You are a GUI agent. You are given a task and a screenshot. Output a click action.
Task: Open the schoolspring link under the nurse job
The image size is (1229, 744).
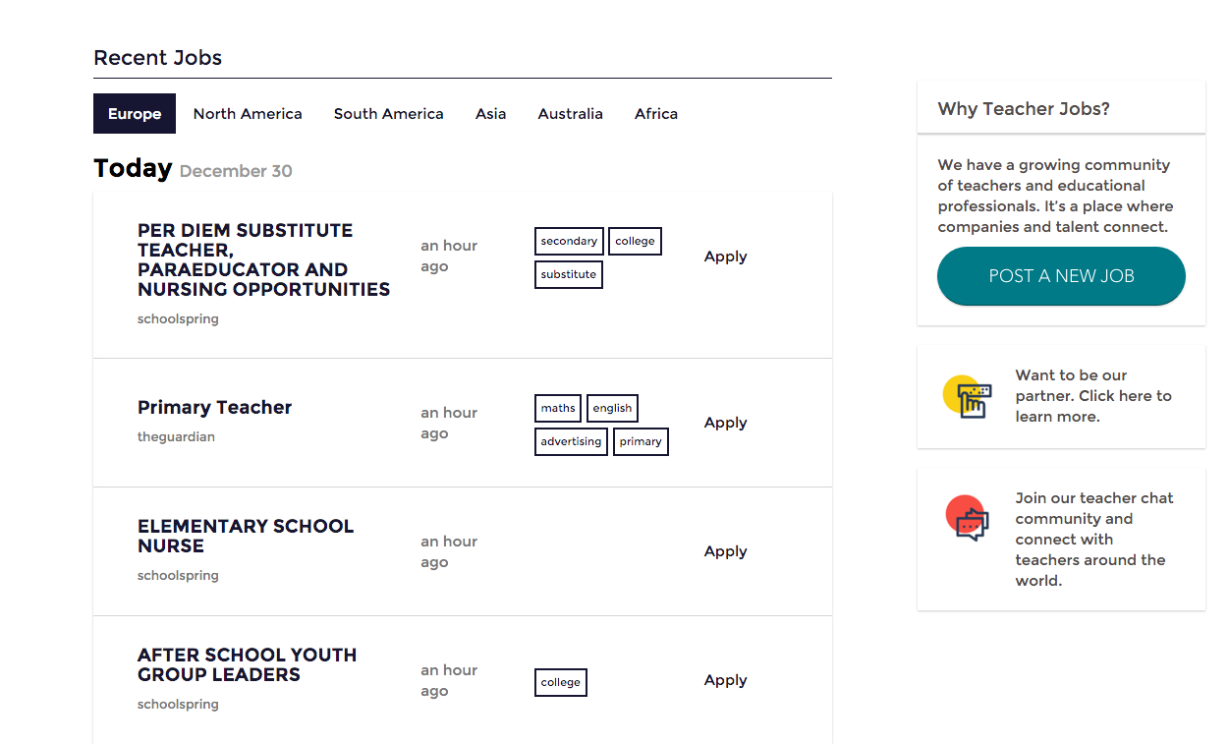click(178, 575)
